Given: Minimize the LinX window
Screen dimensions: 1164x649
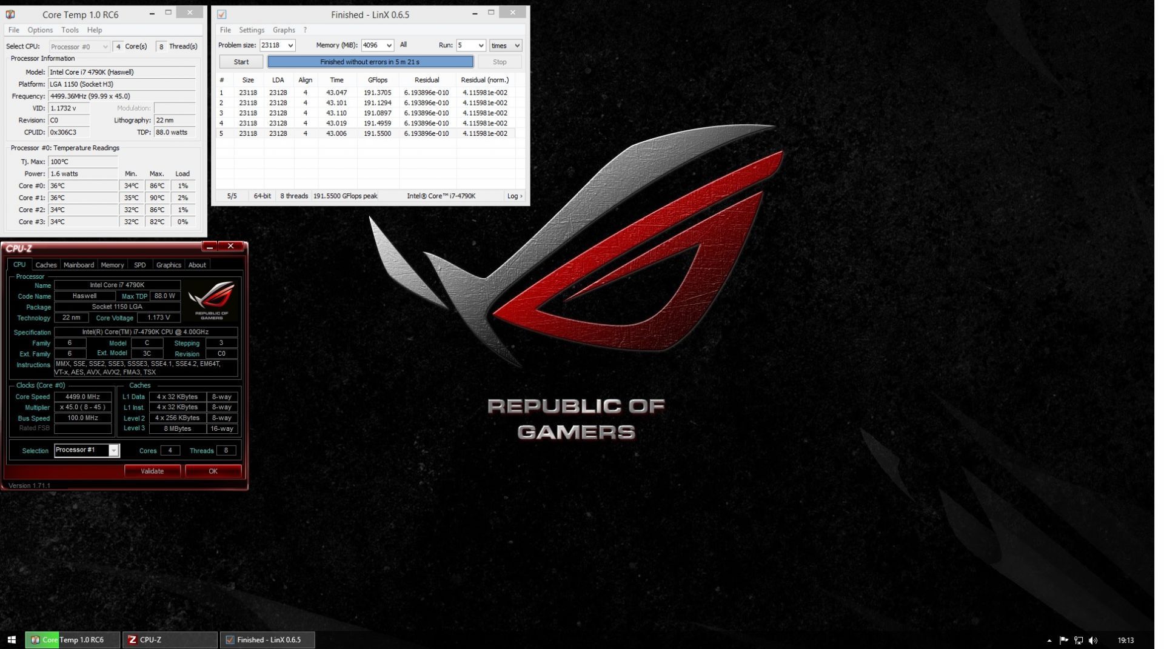Looking at the screenshot, I should click(475, 13).
